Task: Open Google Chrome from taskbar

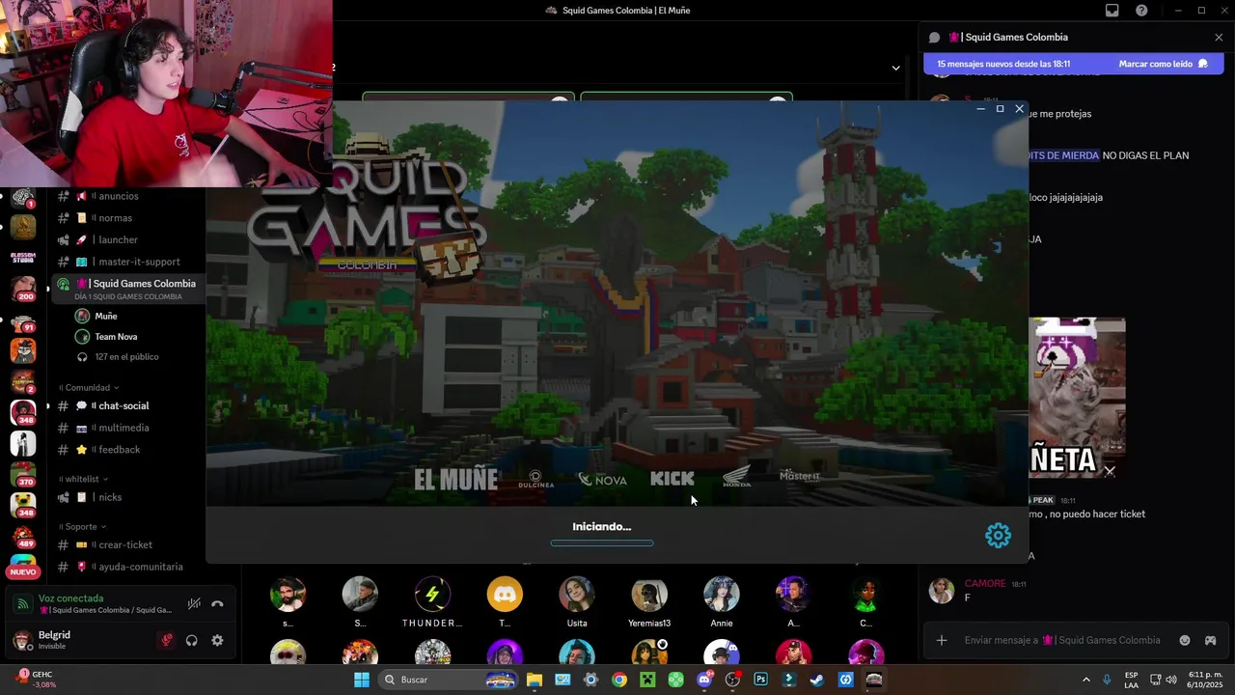Action: pyautogui.click(x=619, y=680)
